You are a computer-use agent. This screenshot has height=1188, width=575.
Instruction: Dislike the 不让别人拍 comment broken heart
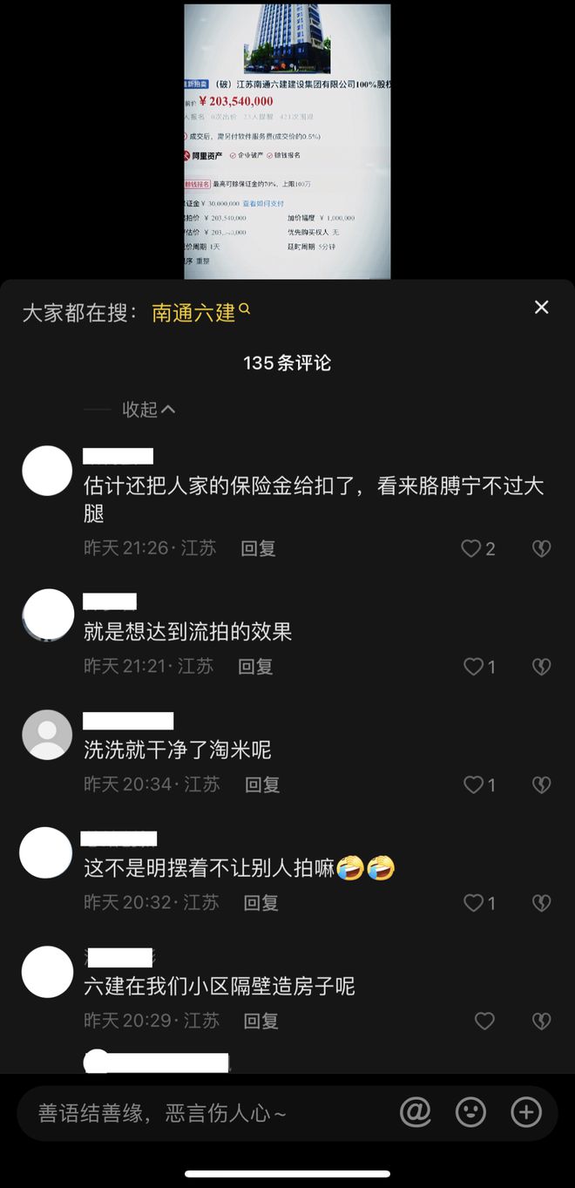pyautogui.click(x=541, y=903)
